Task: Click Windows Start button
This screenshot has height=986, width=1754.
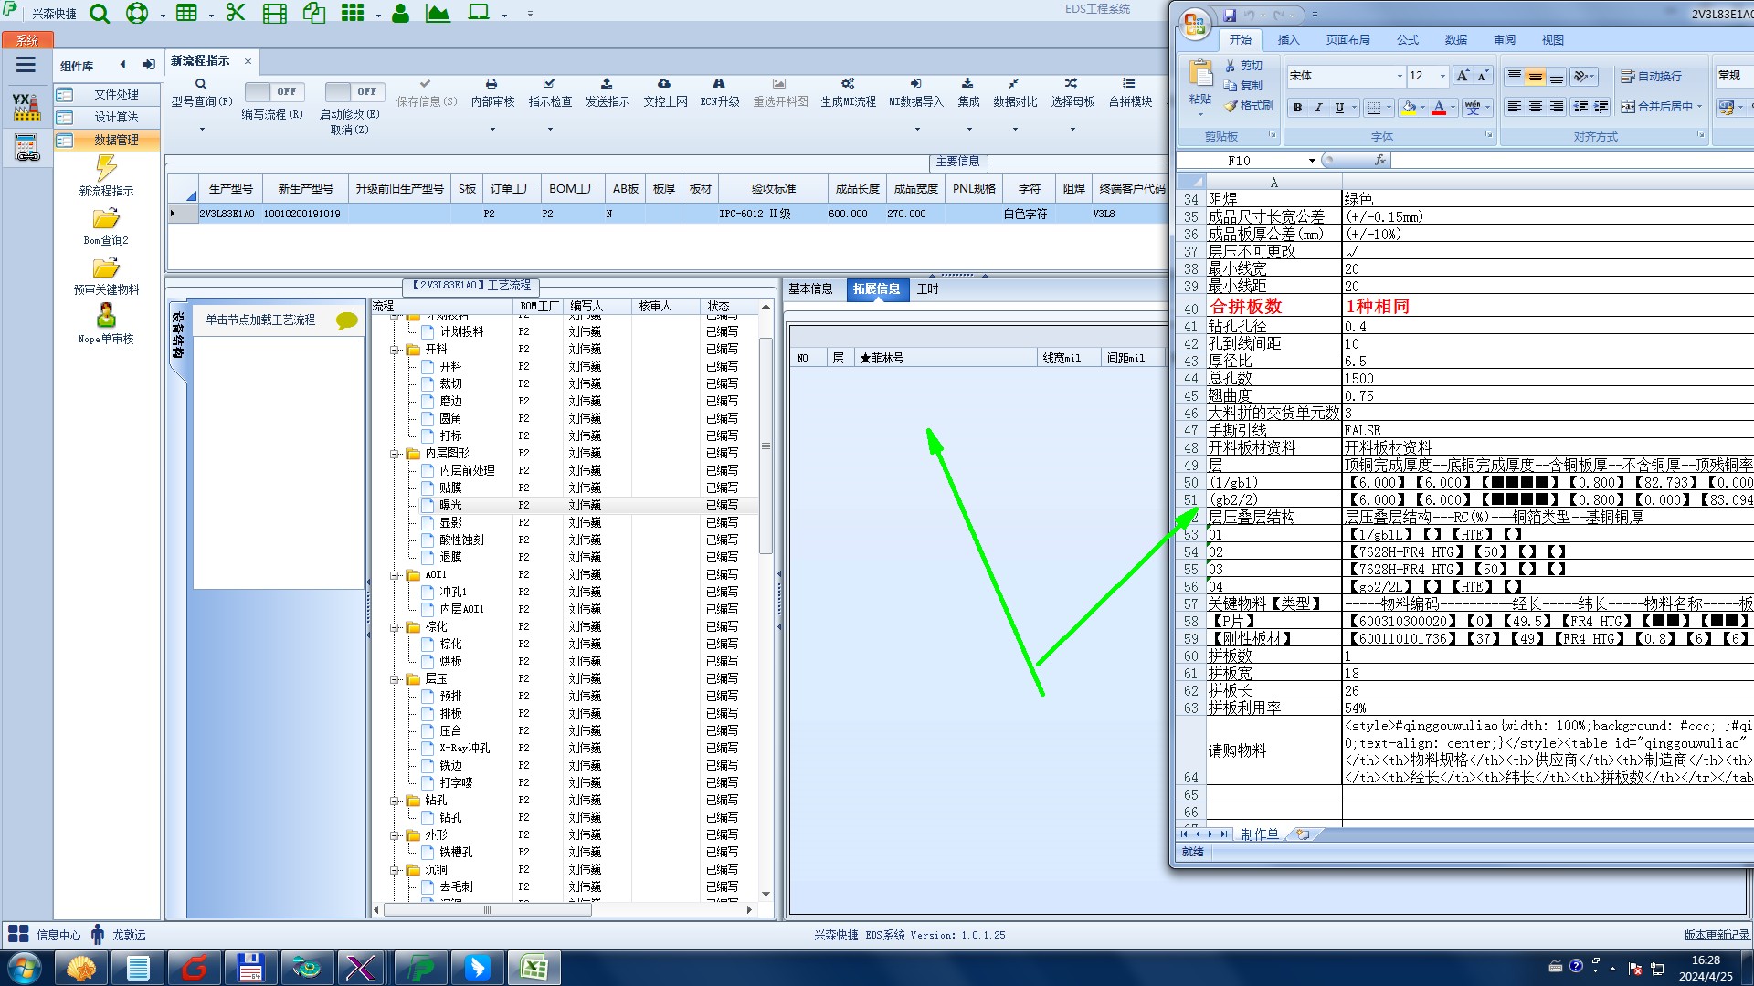Action: click(24, 969)
